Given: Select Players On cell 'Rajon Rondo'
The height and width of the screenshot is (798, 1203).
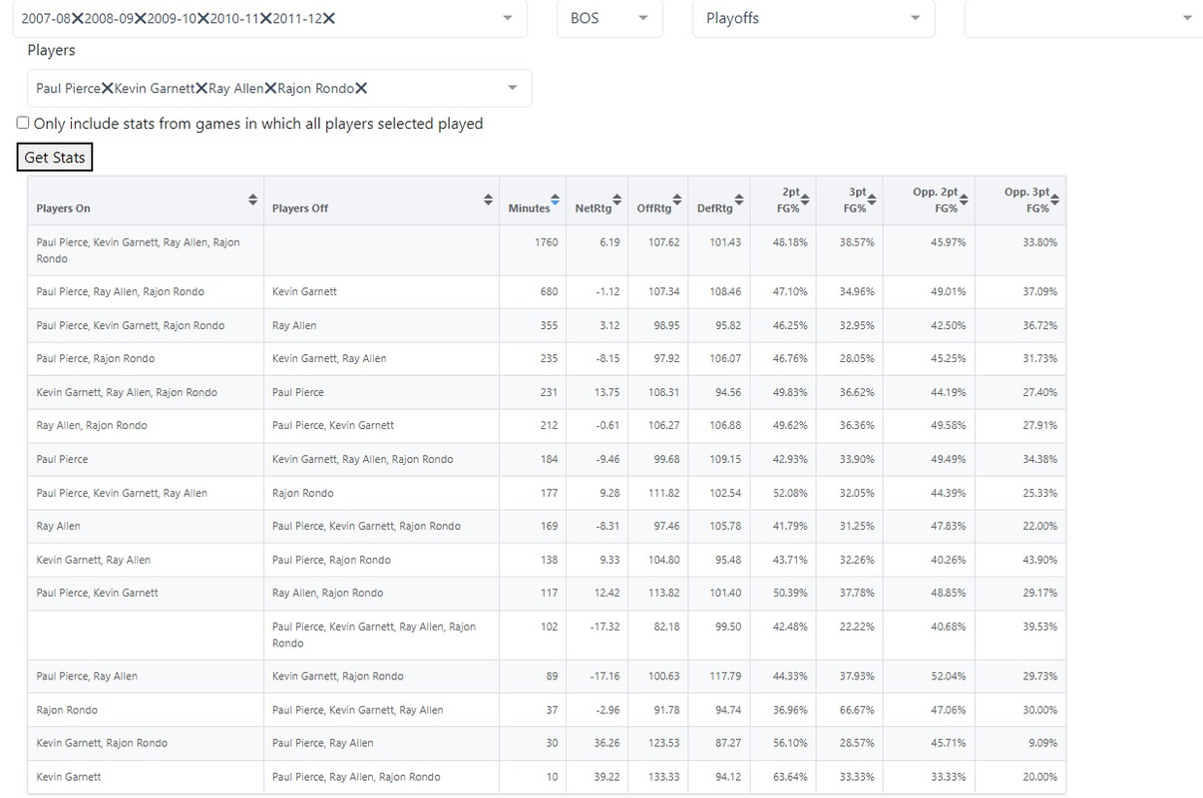Looking at the screenshot, I should click(x=146, y=710).
